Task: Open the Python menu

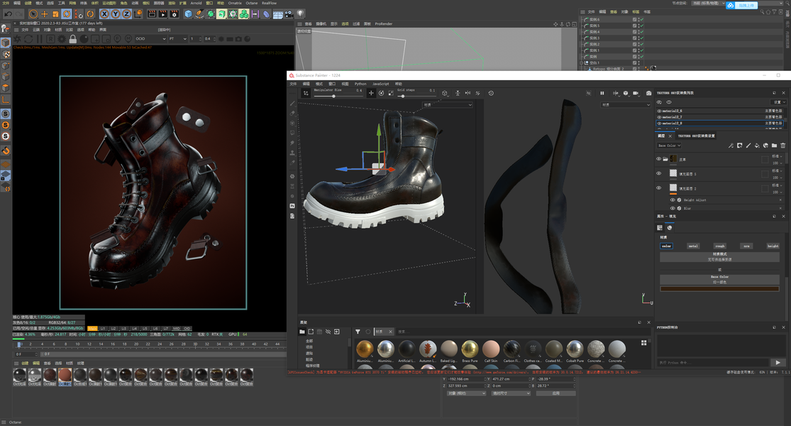Action: (x=360, y=84)
